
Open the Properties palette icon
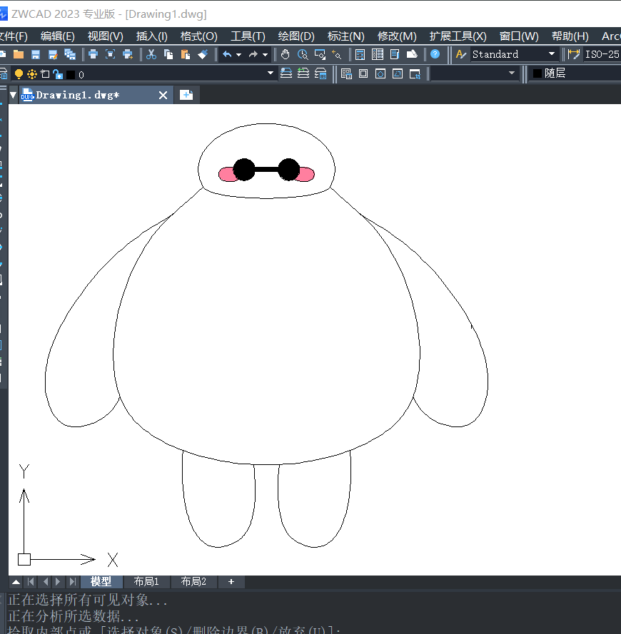360,54
